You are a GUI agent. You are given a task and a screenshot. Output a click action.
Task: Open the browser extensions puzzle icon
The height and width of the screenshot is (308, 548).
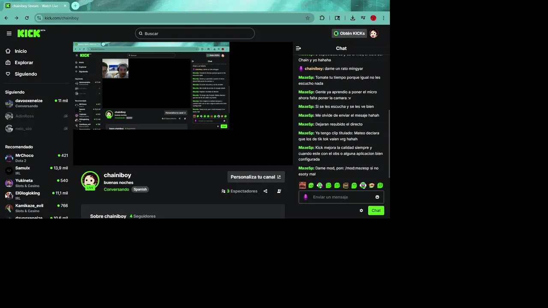(x=322, y=18)
